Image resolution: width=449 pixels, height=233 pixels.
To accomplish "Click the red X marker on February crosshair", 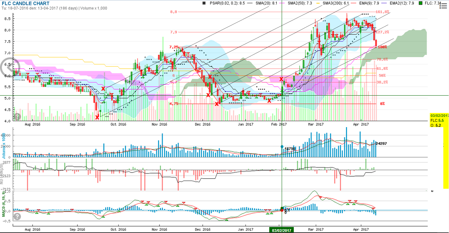I will pyautogui.click(x=282, y=79).
